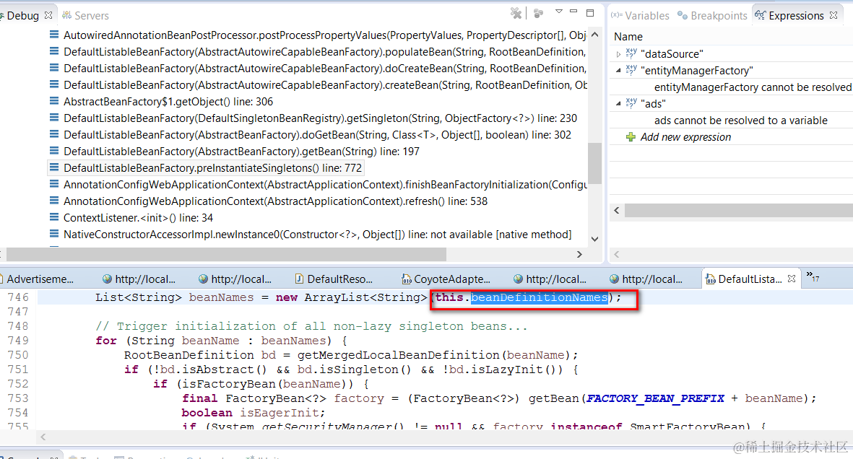Close the Debug view tab
This screenshot has width=853, height=459.
pos(48,15)
